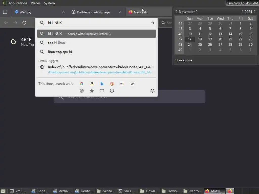
Task: Select the New Tab tab
Action: click(149, 12)
